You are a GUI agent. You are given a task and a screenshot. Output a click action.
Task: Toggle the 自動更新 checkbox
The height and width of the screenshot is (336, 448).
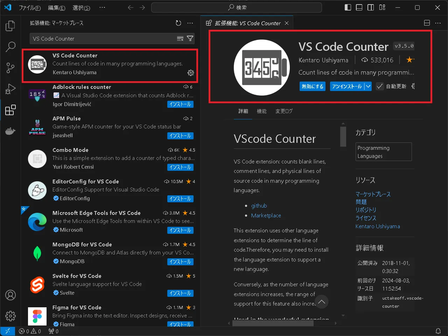click(x=380, y=86)
